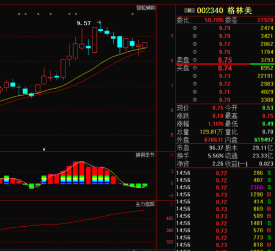275x251 pixels.
Task: Close the 捕捞季节 indicator panel
Action: coord(172,155)
